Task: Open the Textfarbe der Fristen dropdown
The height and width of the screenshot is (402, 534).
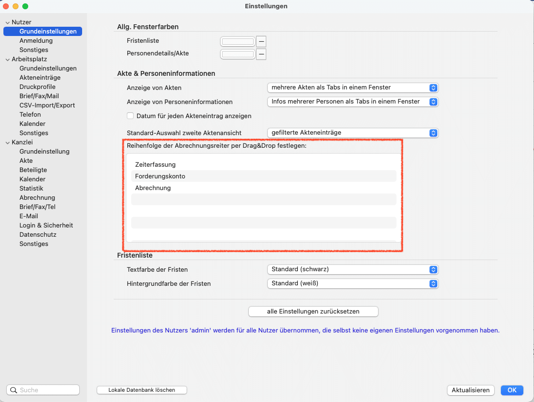Action: [x=353, y=269]
